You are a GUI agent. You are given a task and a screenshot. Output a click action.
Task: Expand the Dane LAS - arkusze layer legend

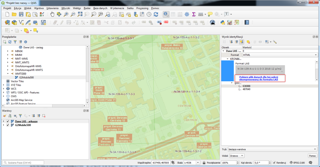(x=4, y=121)
